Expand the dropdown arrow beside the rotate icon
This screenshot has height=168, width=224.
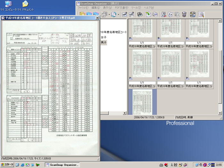[118, 14]
